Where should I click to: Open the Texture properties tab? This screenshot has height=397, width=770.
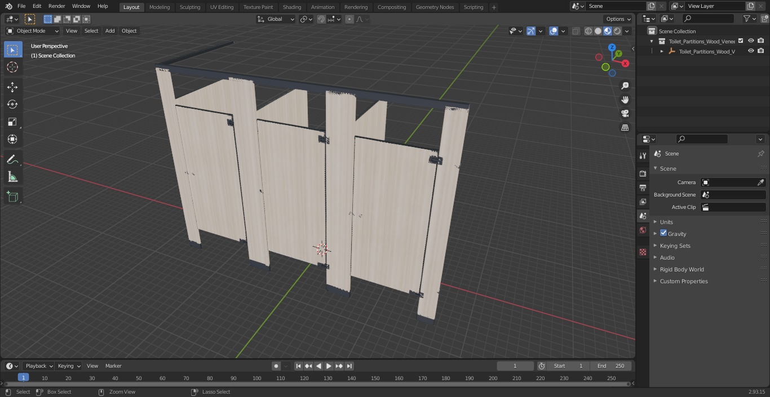coord(643,252)
